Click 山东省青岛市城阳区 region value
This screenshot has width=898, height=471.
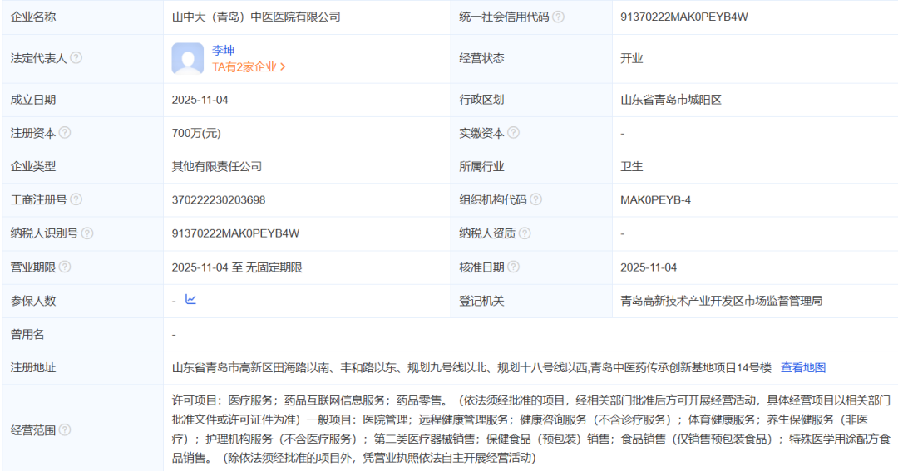click(671, 100)
